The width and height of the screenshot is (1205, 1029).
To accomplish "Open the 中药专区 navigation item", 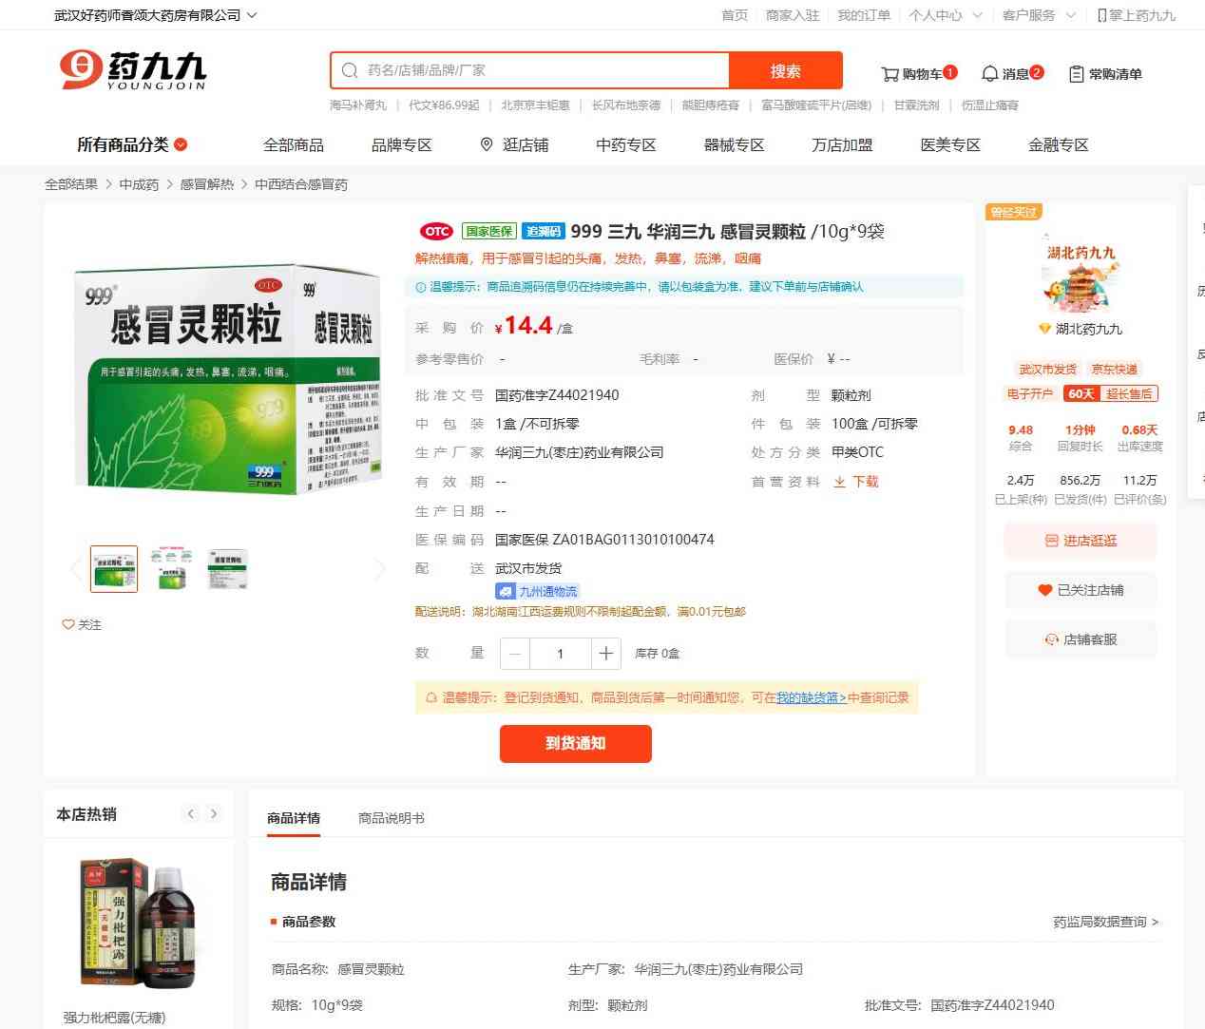I will [x=626, y=144].
